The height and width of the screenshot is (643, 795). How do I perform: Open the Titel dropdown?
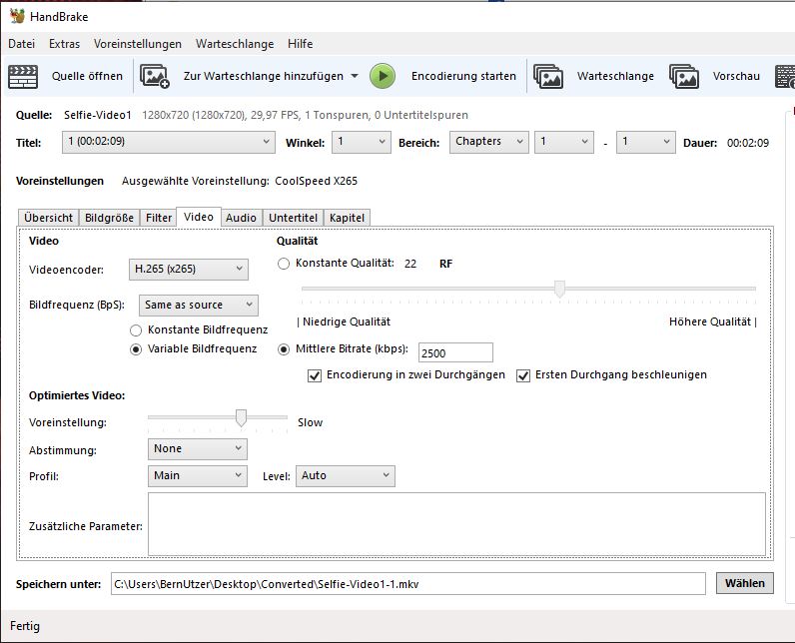pyautogui.click(x=169, y=142)
